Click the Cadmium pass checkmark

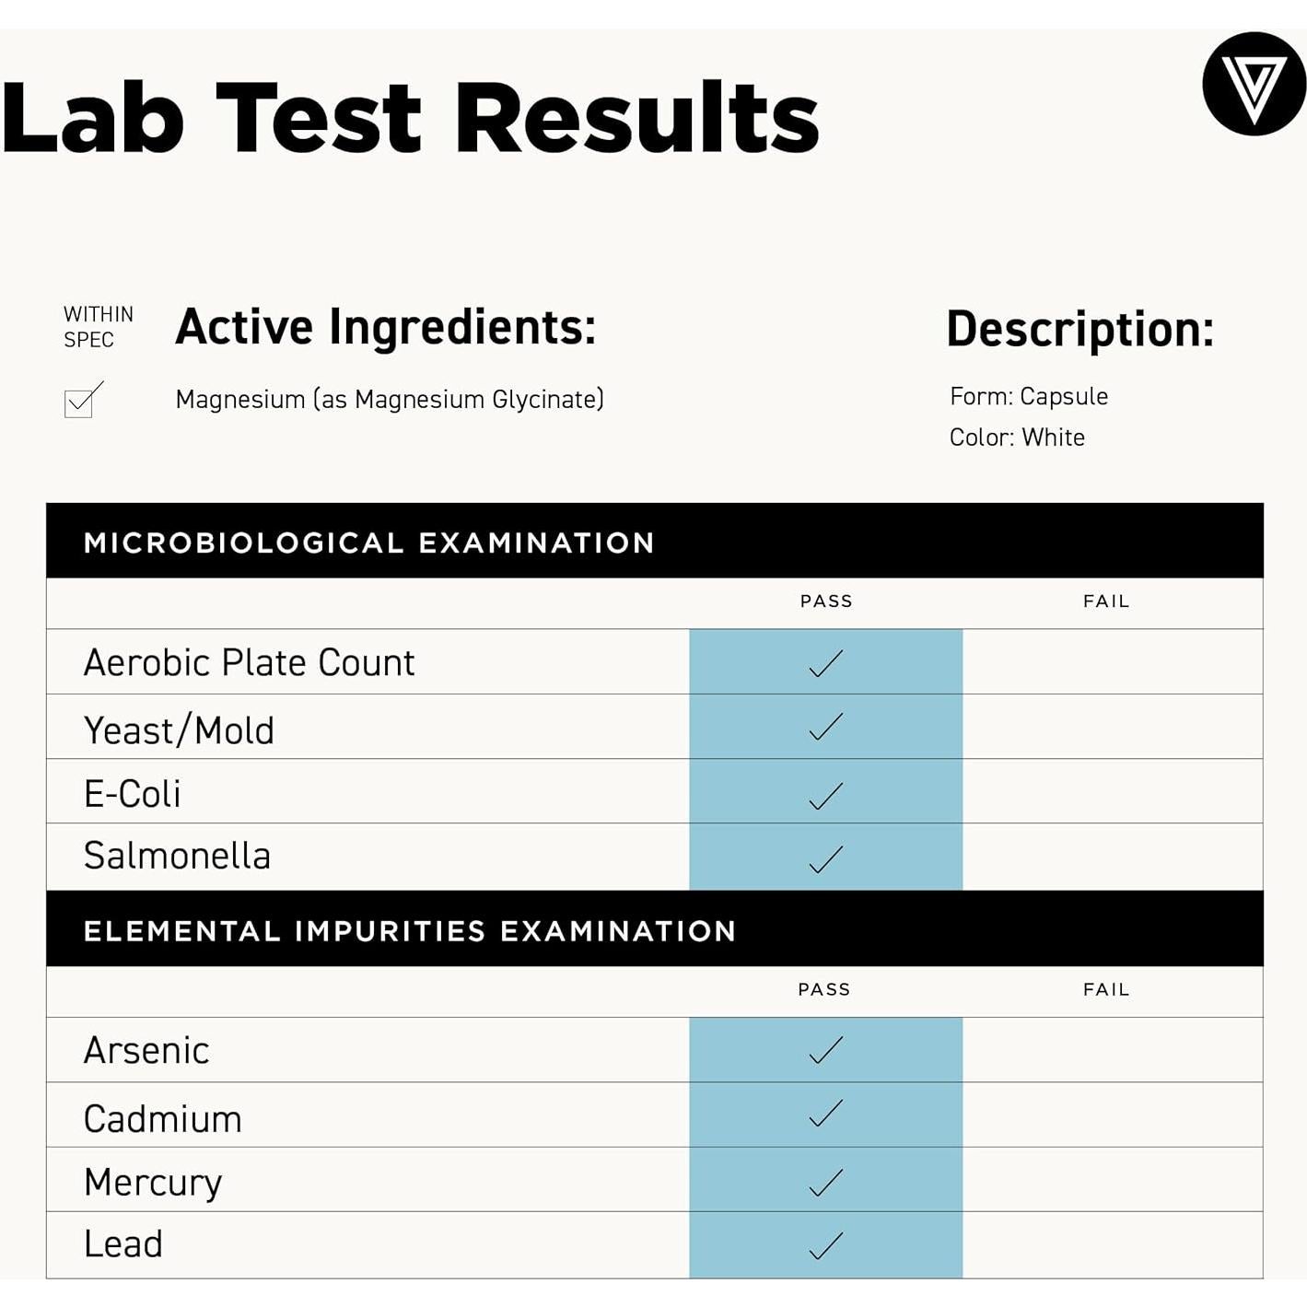[825, 1114]
